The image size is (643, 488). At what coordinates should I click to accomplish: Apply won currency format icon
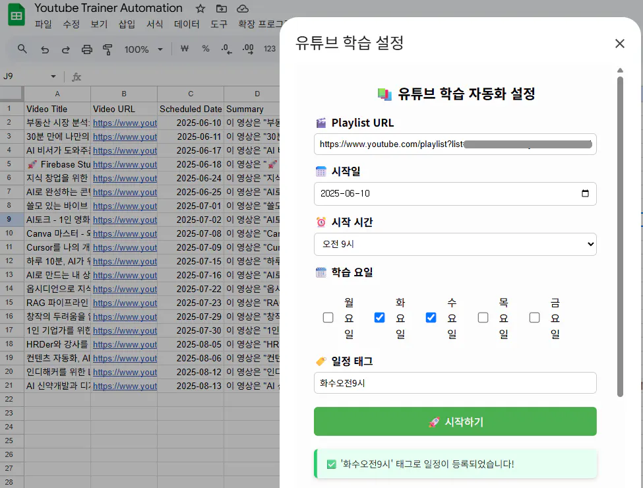coord(185,49)
